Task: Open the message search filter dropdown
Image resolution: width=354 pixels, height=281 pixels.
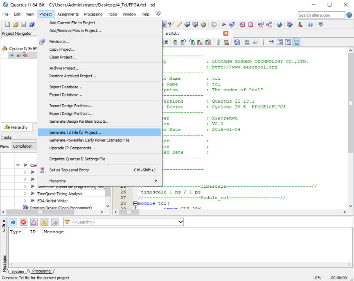Action: 180,222
